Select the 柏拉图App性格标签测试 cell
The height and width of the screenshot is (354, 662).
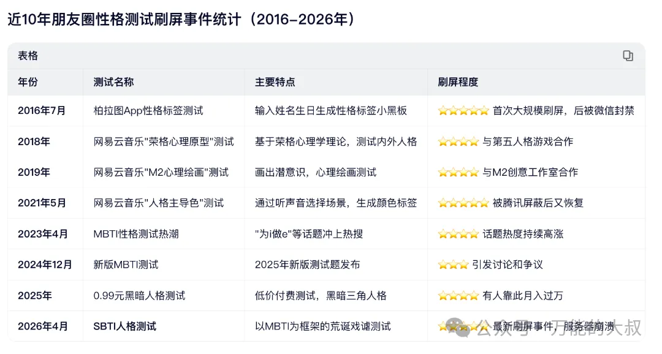[x=148, y=111]
